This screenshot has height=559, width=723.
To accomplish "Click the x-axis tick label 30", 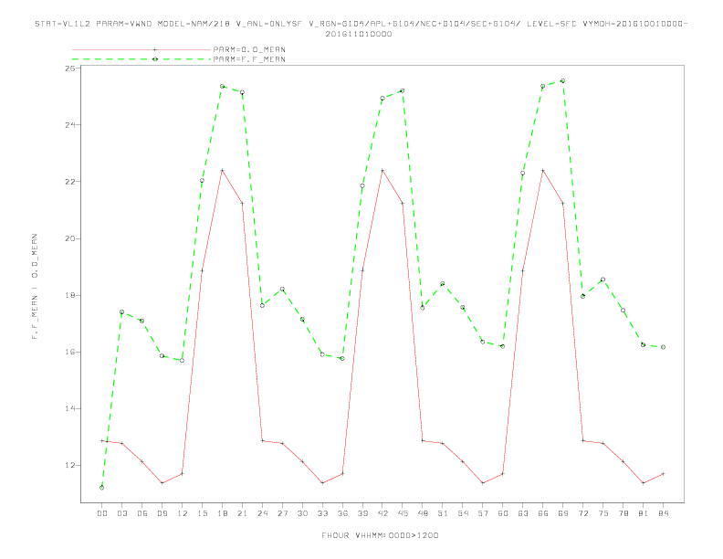I will [x=302, y=513].
